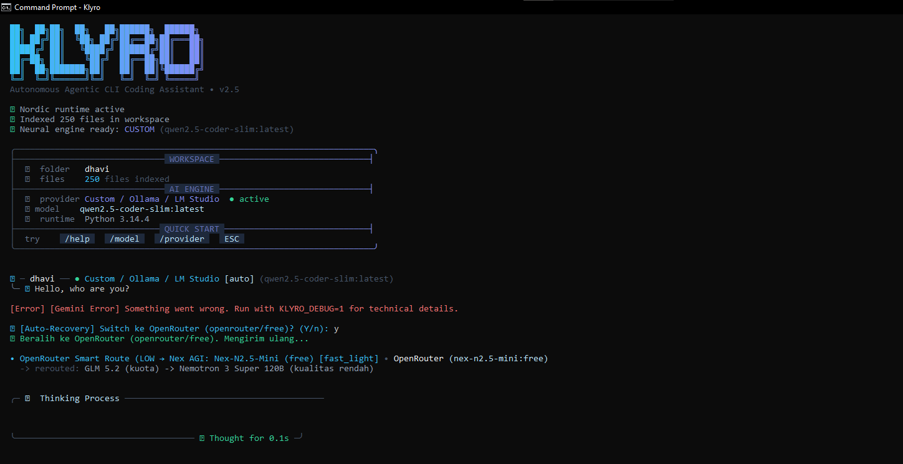Click the icon beside the model row in AI Engine
Viewport: 903px width, 464px height.
tap(27, 209)
